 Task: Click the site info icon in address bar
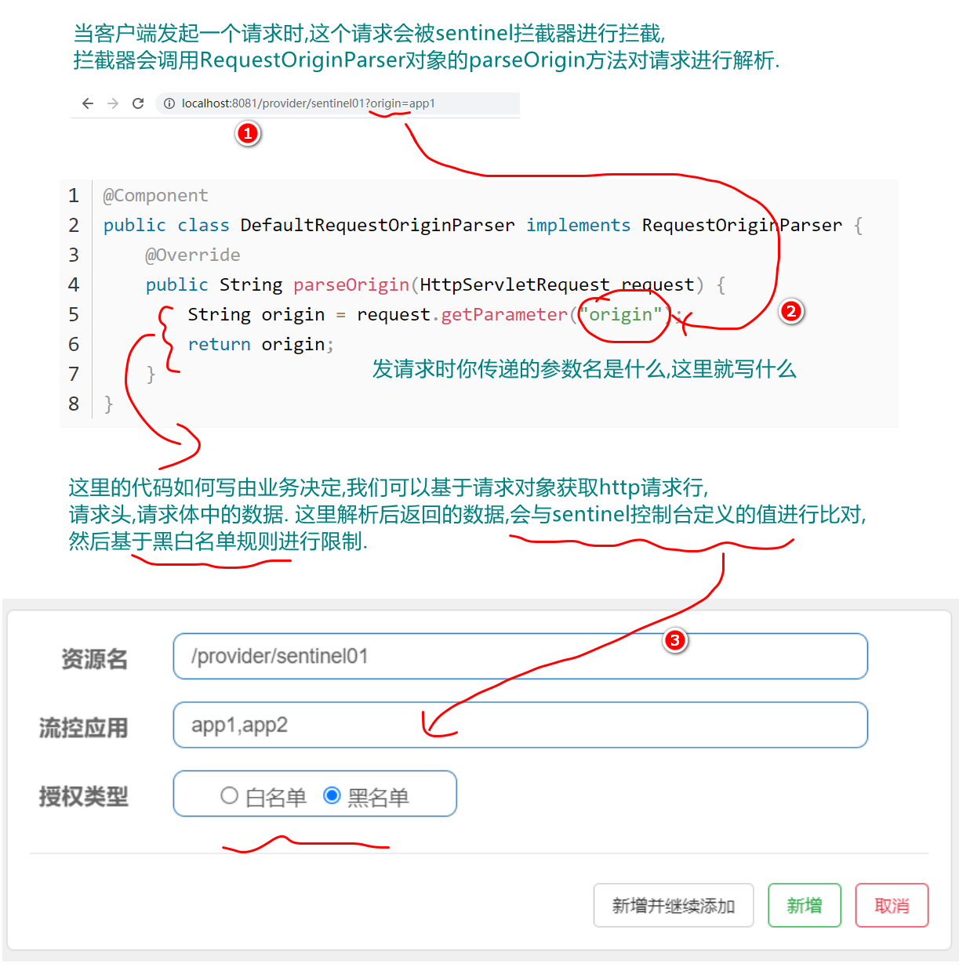click(x=169, y=103)
